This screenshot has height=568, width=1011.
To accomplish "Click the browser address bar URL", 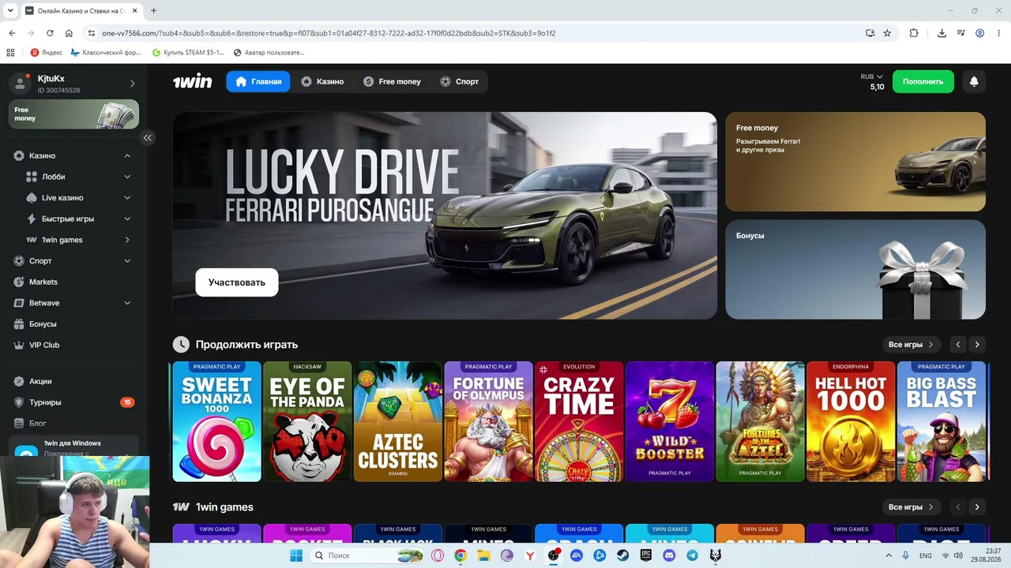I will [329, 33].
